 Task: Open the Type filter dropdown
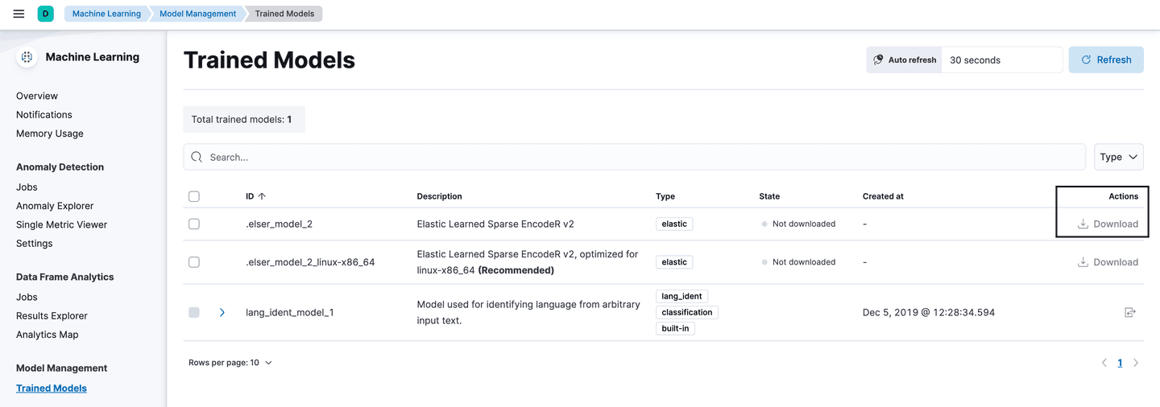point(1118,157)
